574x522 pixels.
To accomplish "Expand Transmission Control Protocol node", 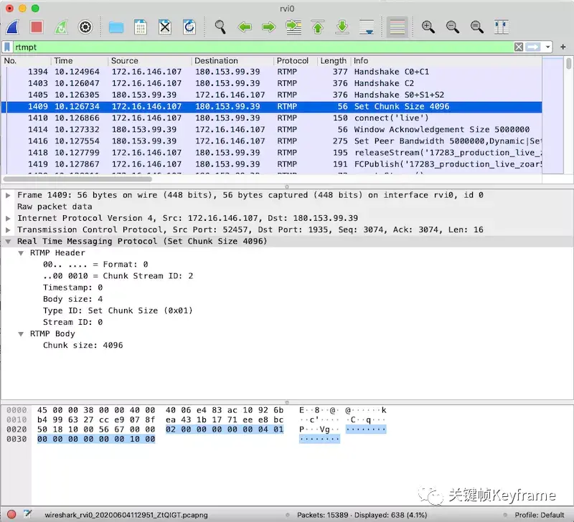I will [8, 230].
